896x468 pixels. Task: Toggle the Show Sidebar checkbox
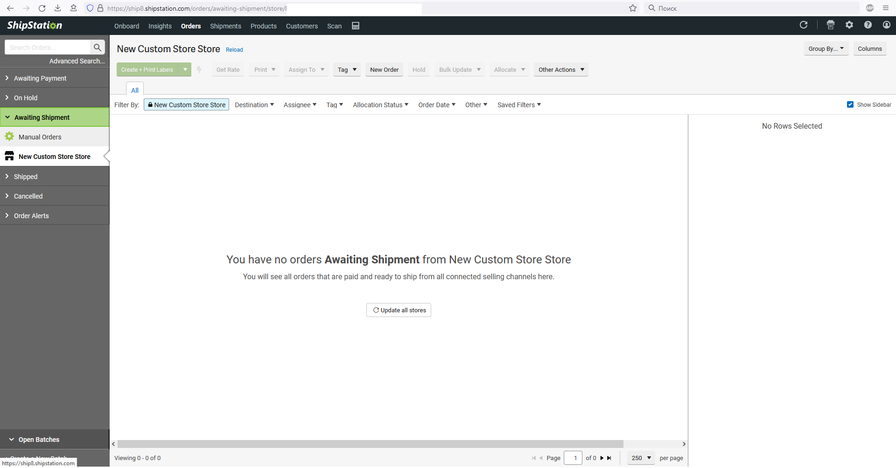(x=850, y=104)
